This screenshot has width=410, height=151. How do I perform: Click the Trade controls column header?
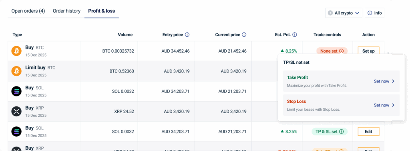click(x=328, y=35)
